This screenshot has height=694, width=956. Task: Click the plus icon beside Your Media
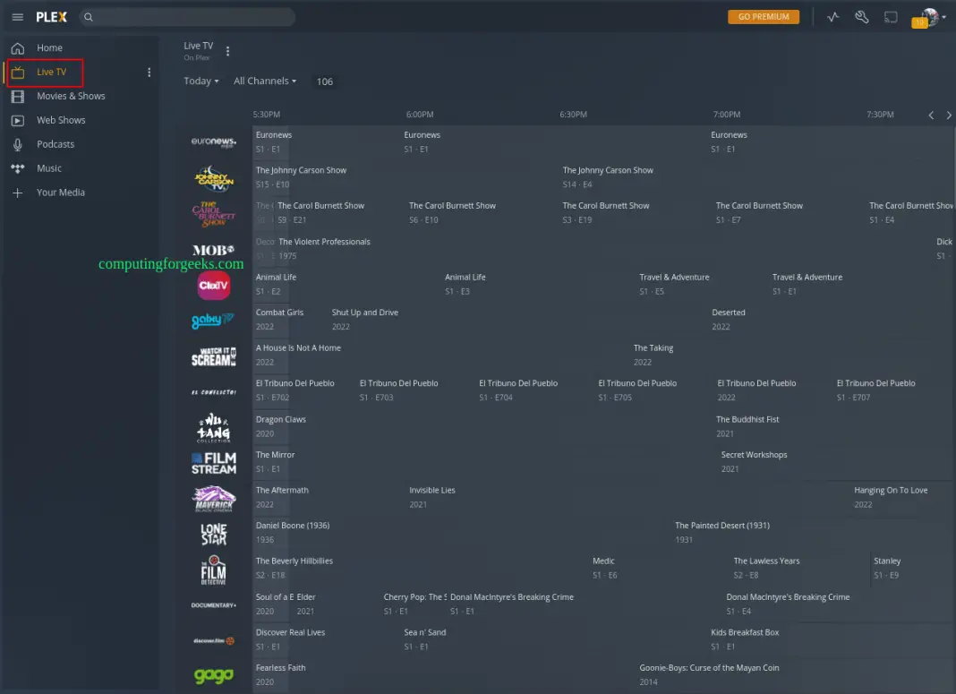pos(19,192)
